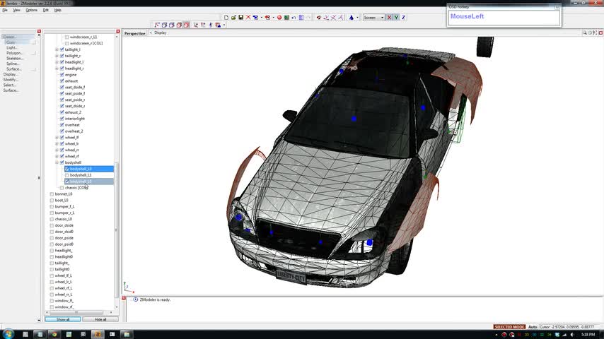Open the Windows Start menu
The image size is (604, 339).
coord(10,334)
